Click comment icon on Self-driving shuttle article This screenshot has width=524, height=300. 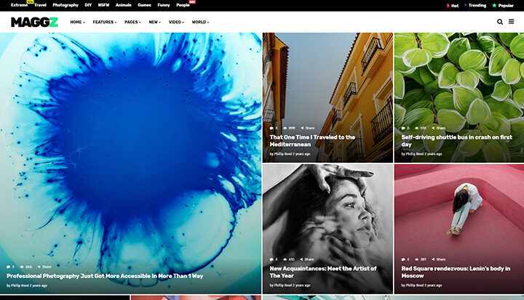pos(403,128)
